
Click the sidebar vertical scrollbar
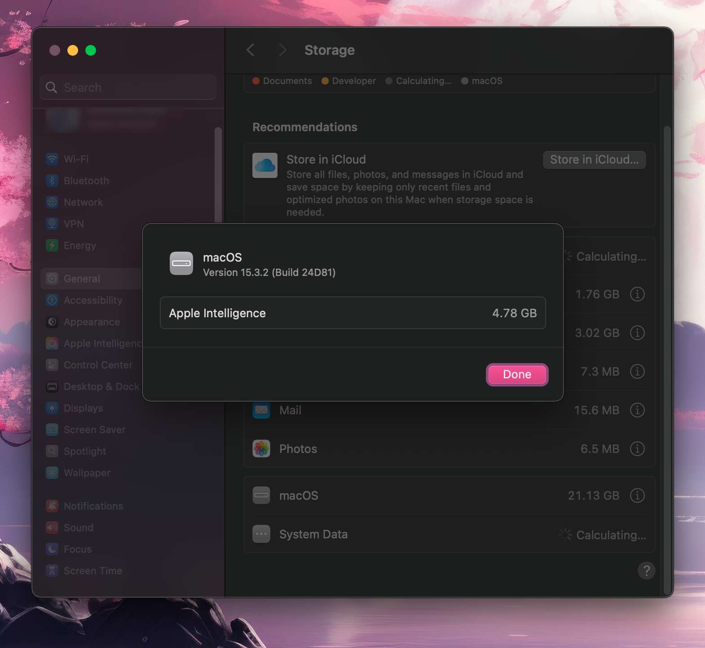pyautogui.click(x=218, y=175)
